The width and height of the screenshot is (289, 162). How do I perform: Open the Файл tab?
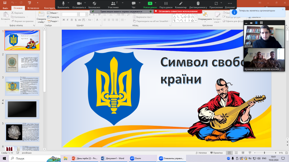5,8
